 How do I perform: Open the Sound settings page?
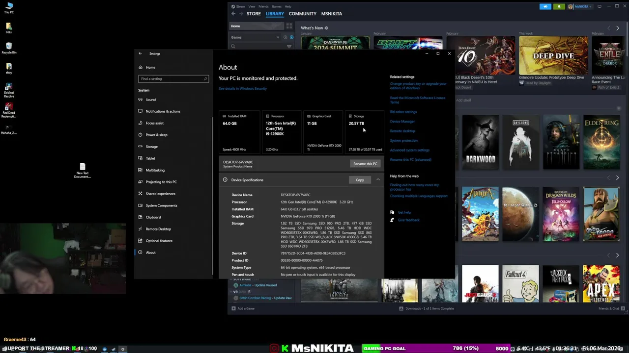[150, 100]
